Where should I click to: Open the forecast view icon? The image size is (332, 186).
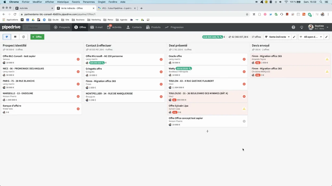[x=23, y=37]
